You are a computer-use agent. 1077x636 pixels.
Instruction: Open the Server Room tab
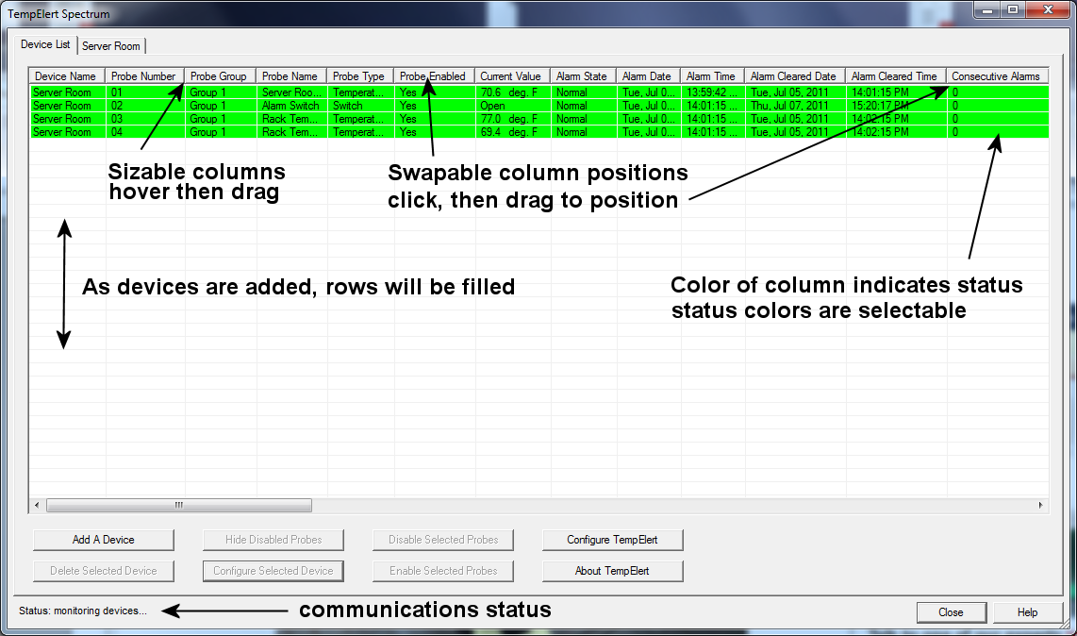point(111,46)
